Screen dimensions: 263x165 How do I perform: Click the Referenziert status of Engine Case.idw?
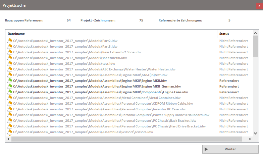pos(229,92)
